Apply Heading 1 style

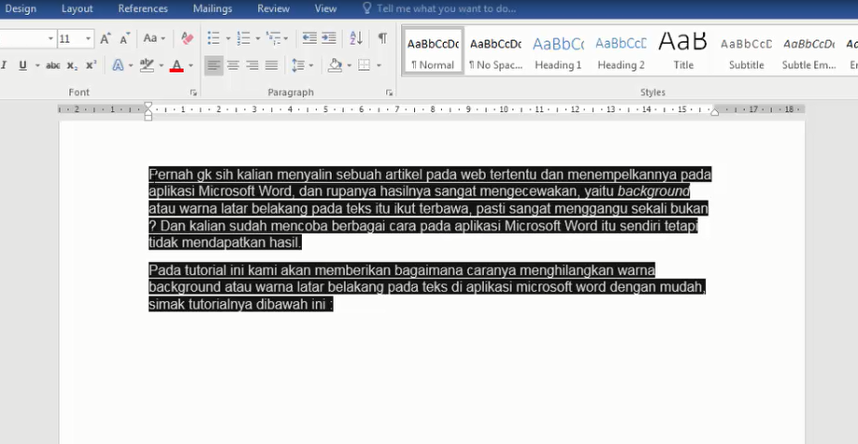558,51
